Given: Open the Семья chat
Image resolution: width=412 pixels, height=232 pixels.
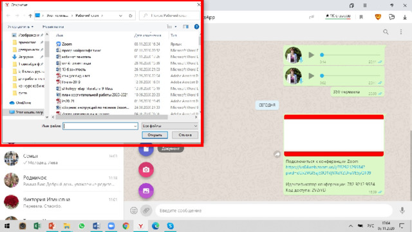Looking at the screenshot, I should click(62, 159).
